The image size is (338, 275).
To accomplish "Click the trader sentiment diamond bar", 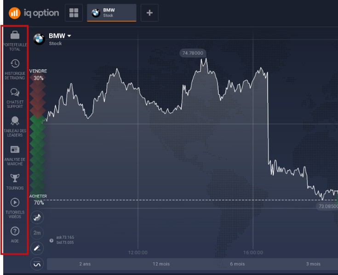I will pos(38,137).
